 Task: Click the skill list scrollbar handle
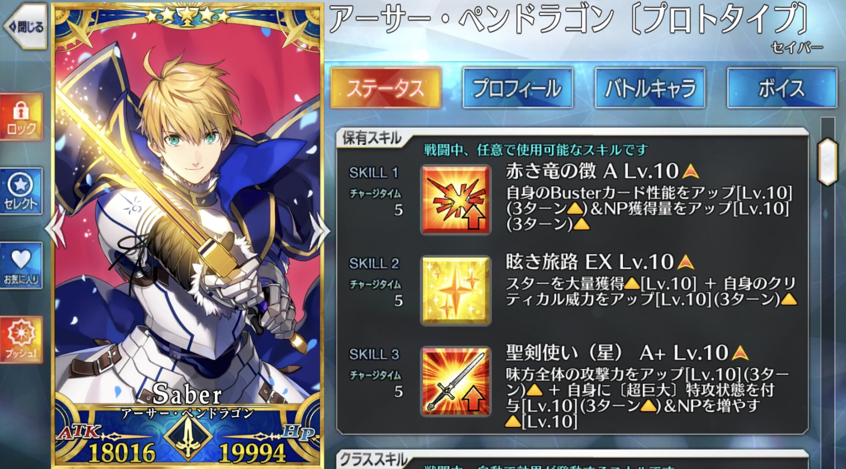(x=828, y=161)
